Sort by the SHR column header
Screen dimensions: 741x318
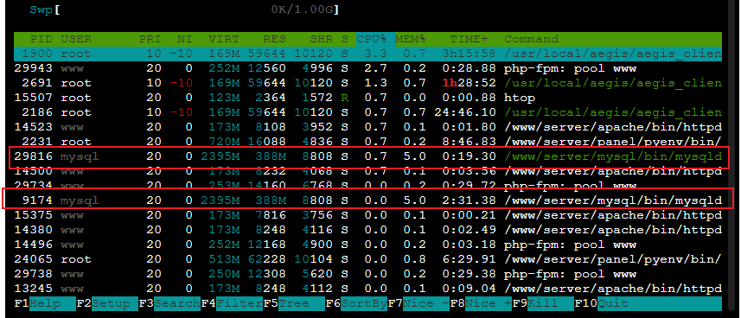tap(321, 39)
